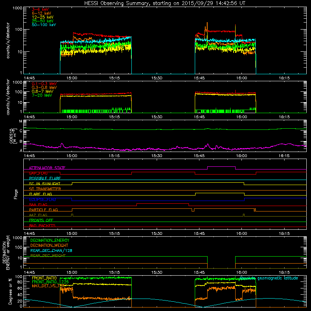Click the orange 6-12 keV spike peak
The height and width of the screenshot is (311, 311).
point(207,23)
